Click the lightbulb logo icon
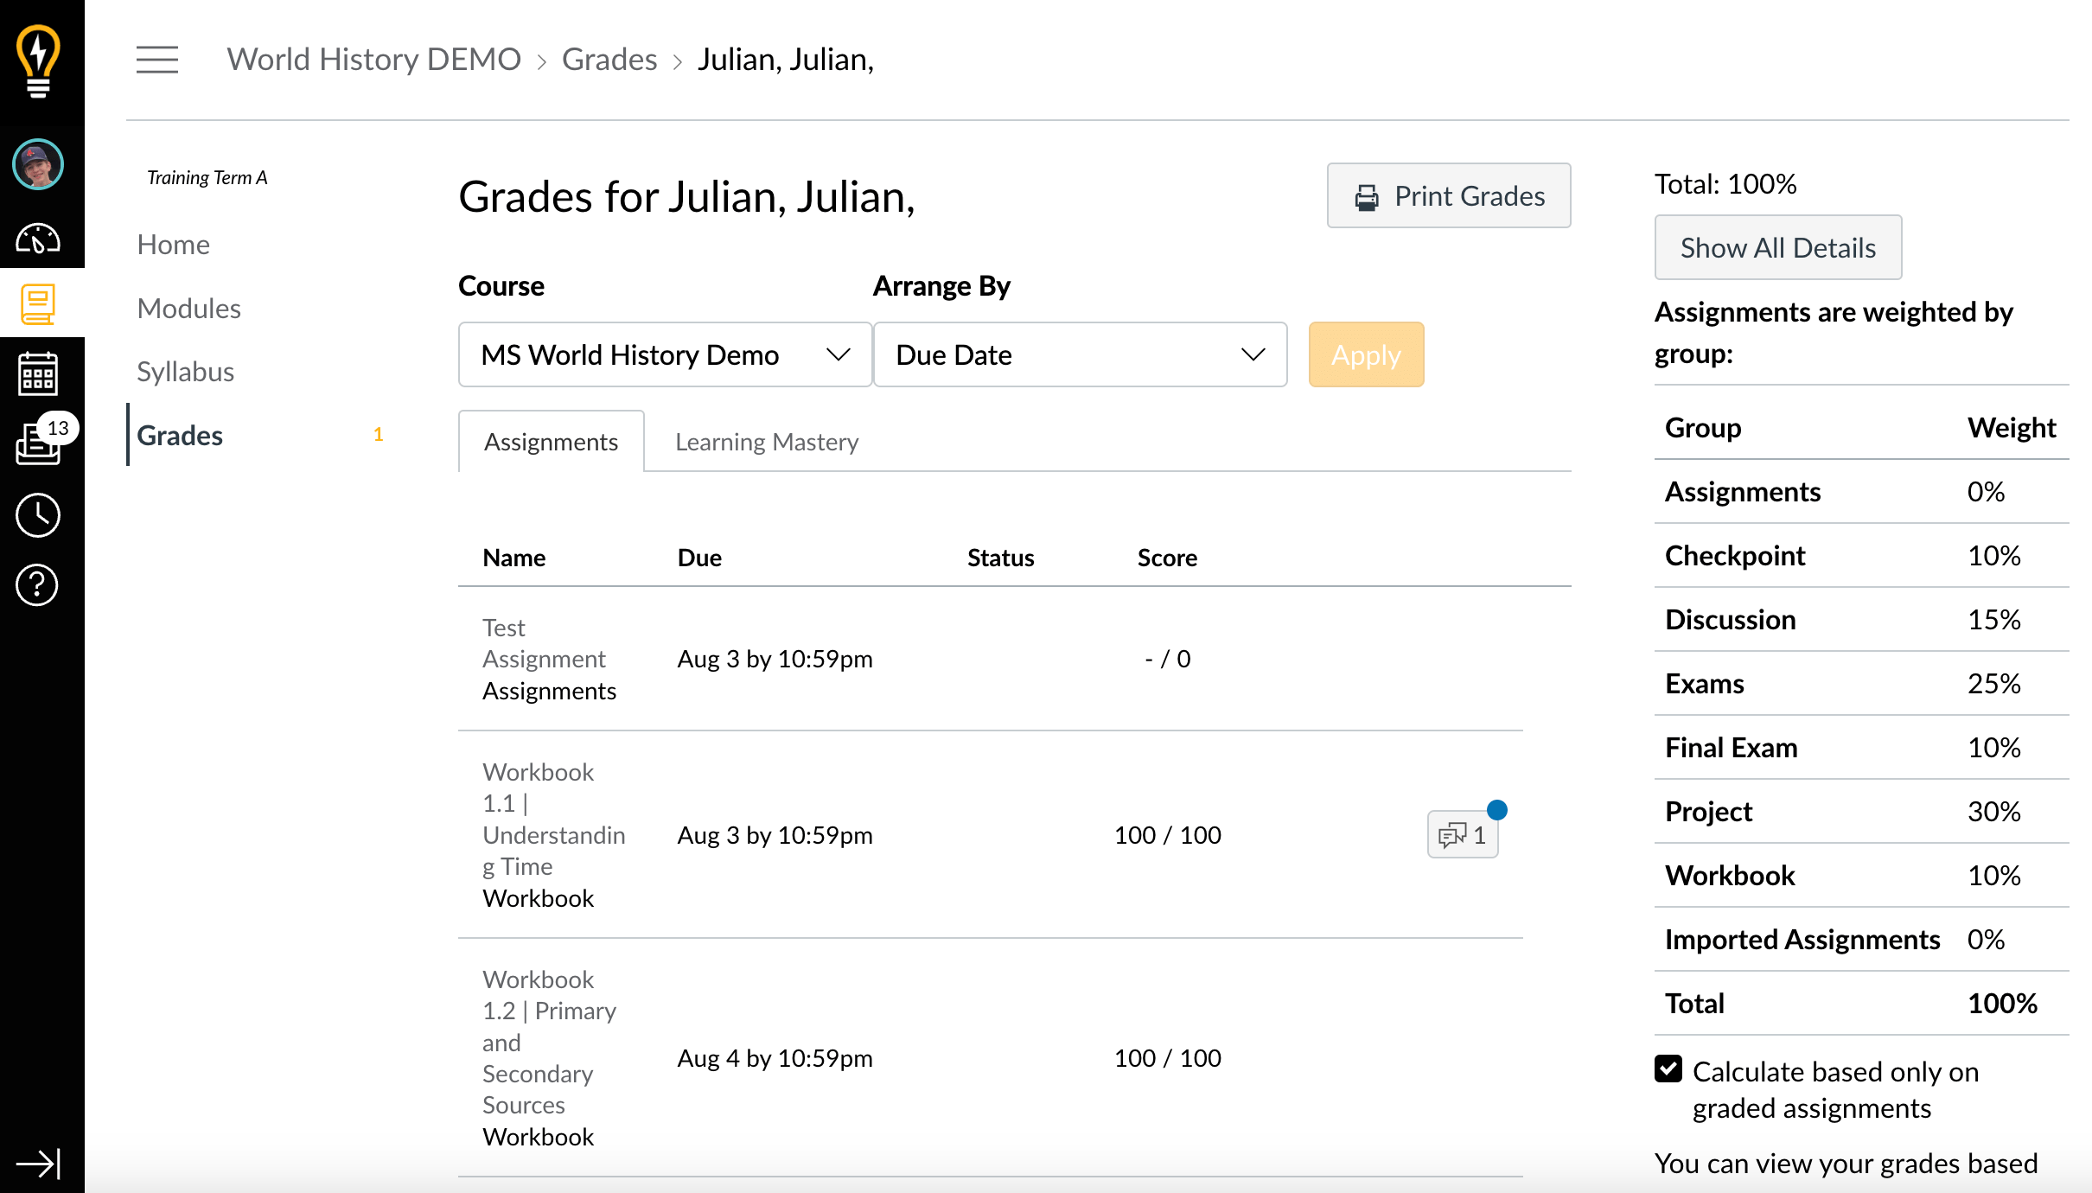 38,61
